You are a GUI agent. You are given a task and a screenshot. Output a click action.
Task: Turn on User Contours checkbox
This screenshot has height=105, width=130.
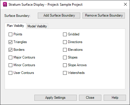[10, 73]
